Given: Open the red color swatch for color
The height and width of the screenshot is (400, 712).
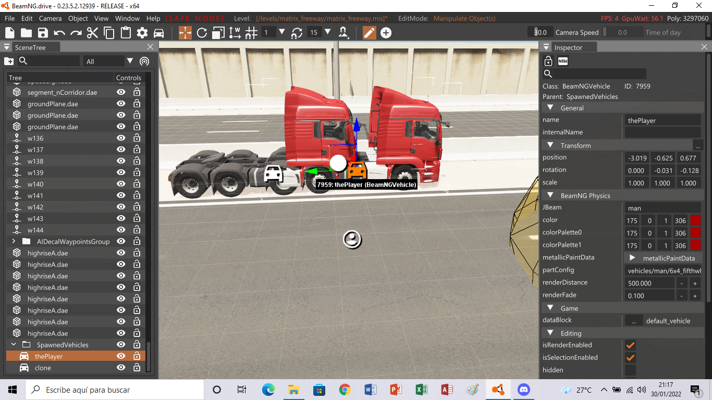Looking at the screenshot, I should tap(695, 220).
